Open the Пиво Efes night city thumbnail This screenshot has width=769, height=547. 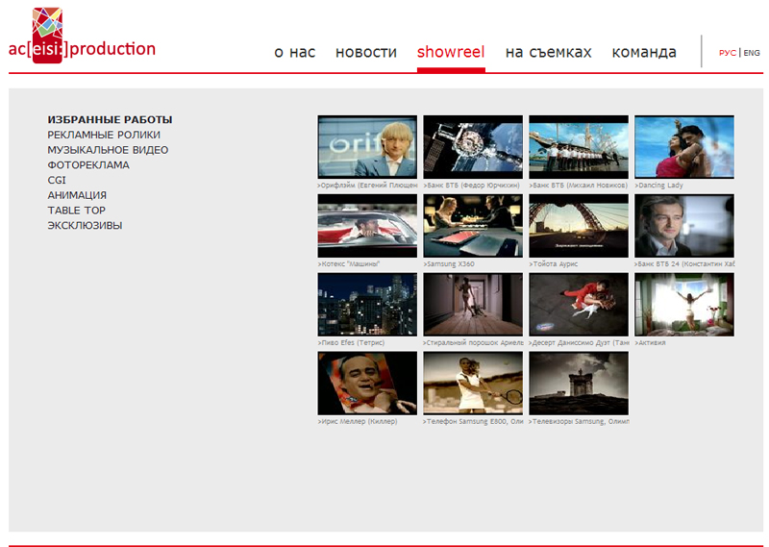click(367, 305)
